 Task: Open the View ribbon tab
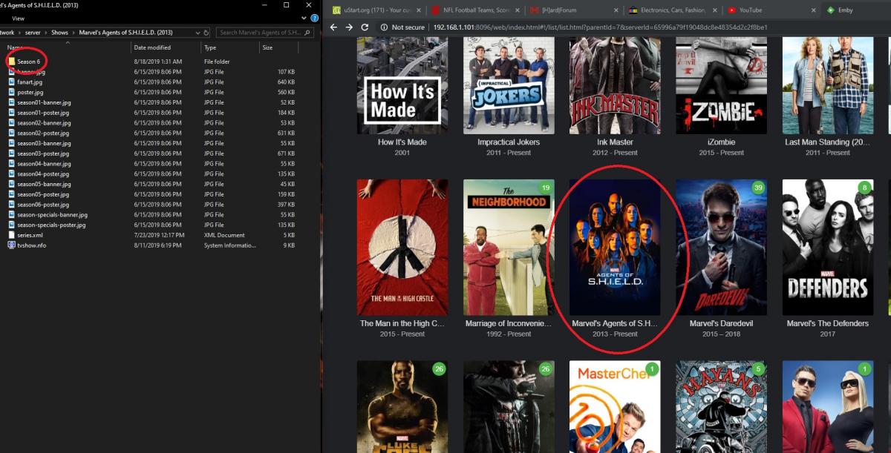18,19
